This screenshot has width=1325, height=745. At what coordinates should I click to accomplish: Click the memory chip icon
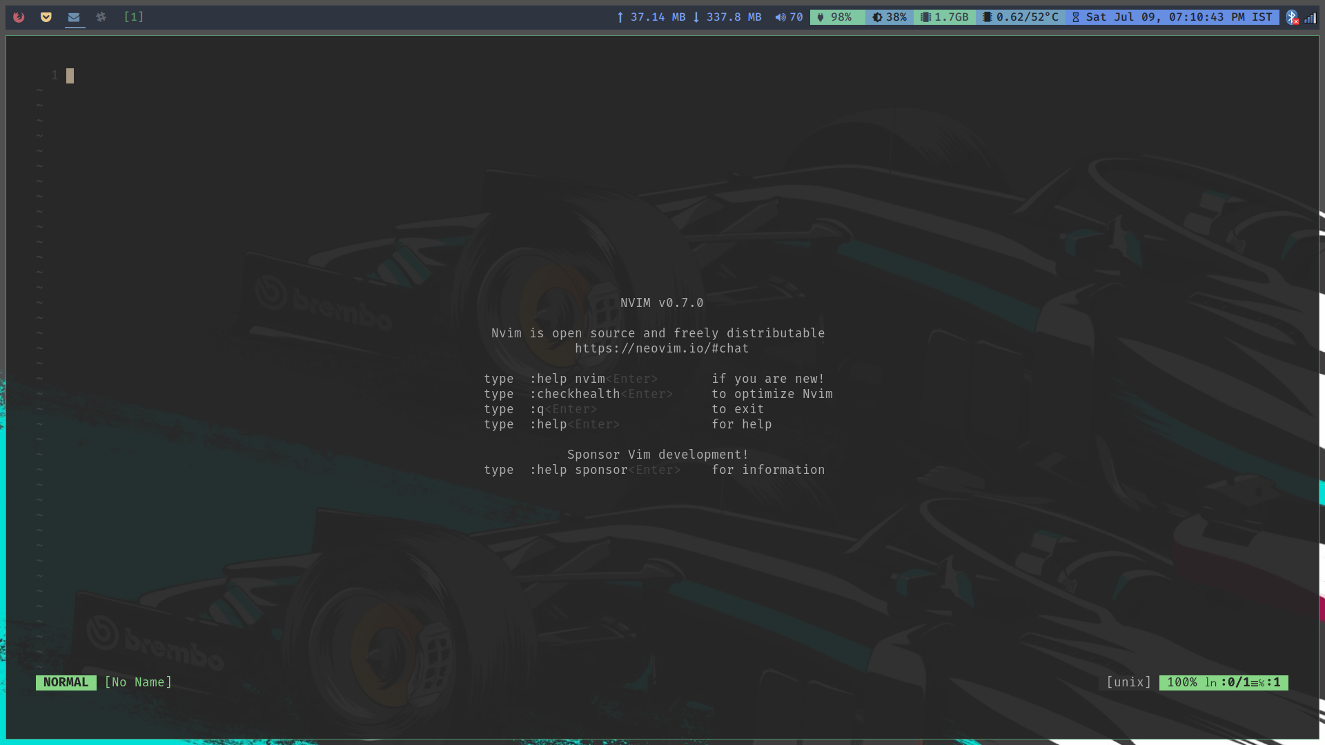(925, 17)
